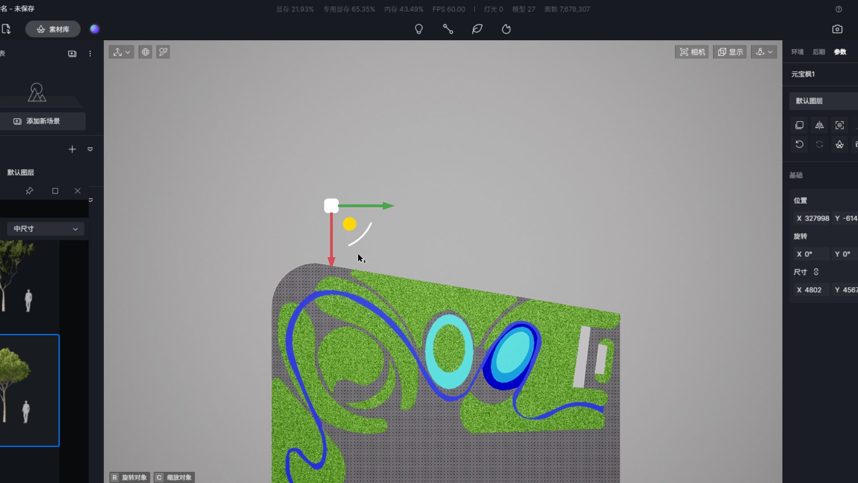
Task: Open the 中尺寸 size dropdown
Action: click(x=45, y=229)
